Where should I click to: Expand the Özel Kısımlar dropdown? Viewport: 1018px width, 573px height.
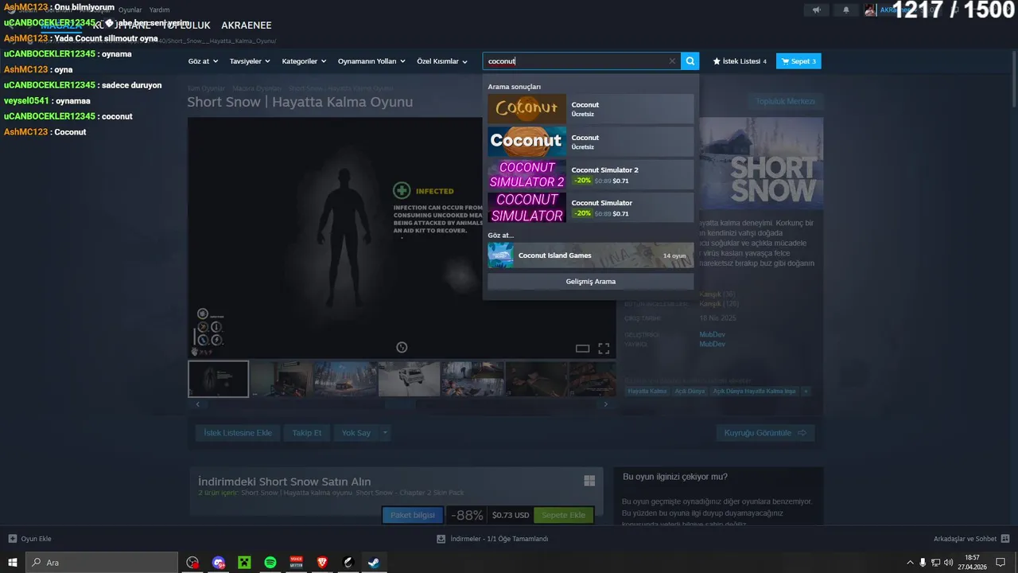pyautogui.click(x=442, y=61)
